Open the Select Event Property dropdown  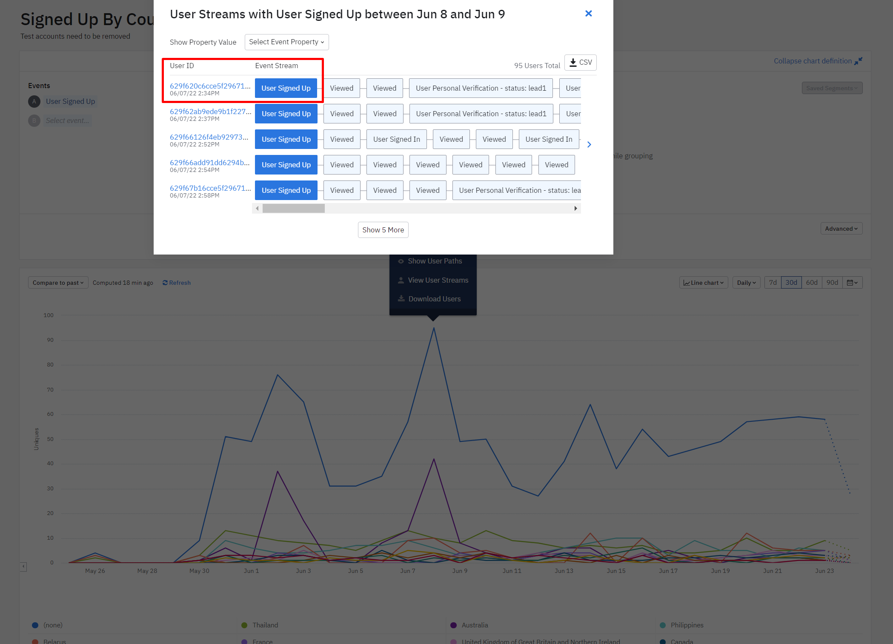286,42
